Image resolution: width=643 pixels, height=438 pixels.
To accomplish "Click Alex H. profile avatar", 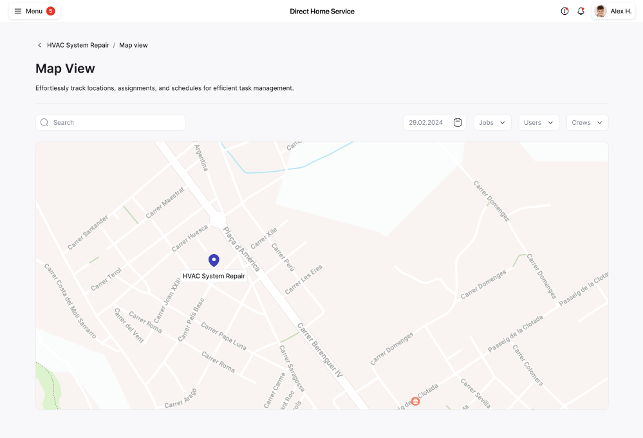I will tap(601, 11).
